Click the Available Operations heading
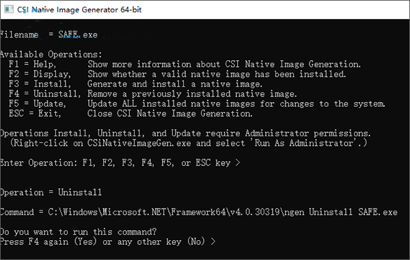The width and height of the screenshot is (410, 260). (x=51, y=54)
